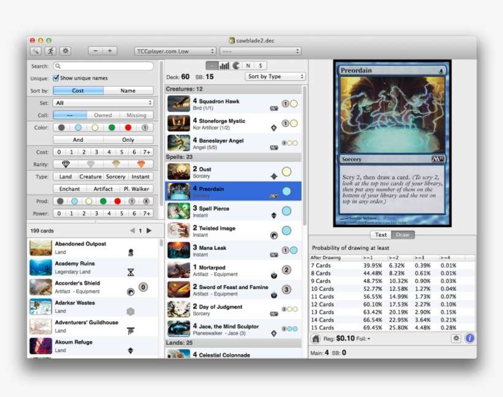Open the Sort by Type dropdown
The image size is (503, 397).
point(275,76)
